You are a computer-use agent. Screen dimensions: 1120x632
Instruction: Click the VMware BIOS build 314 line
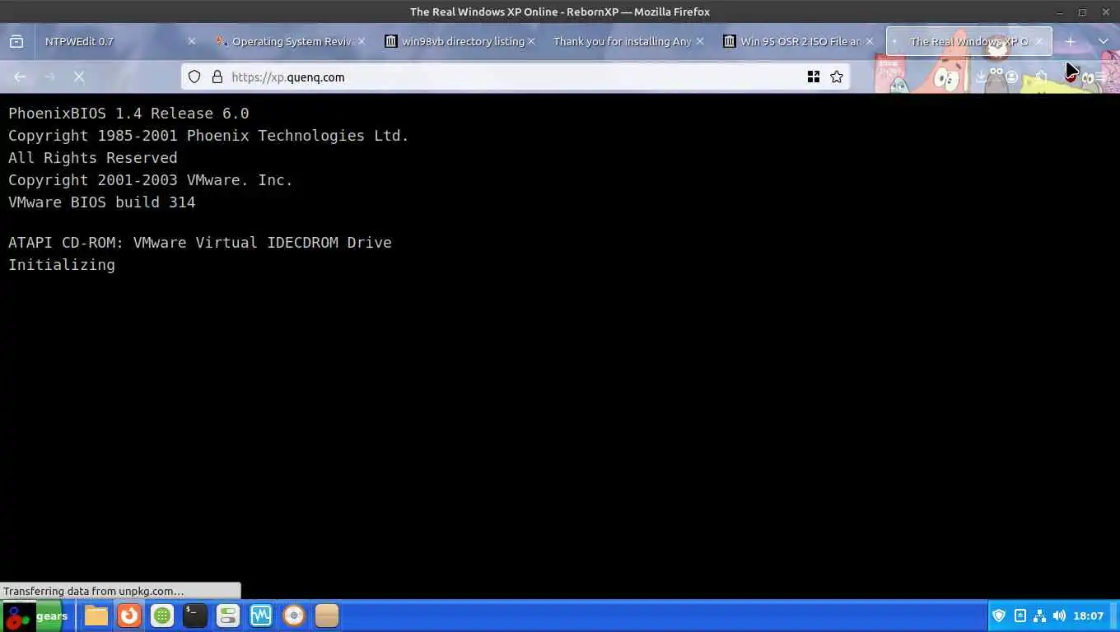coord(102,202)
